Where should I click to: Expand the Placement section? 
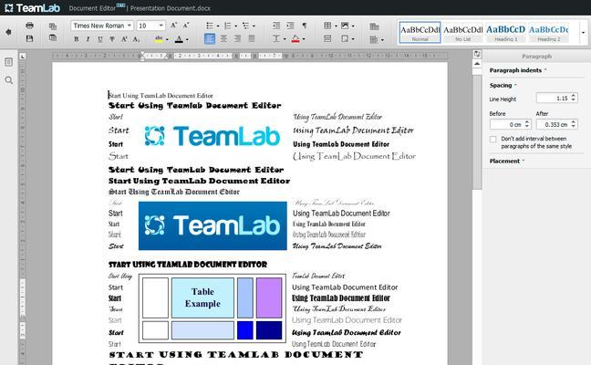(x=507, y=161)
